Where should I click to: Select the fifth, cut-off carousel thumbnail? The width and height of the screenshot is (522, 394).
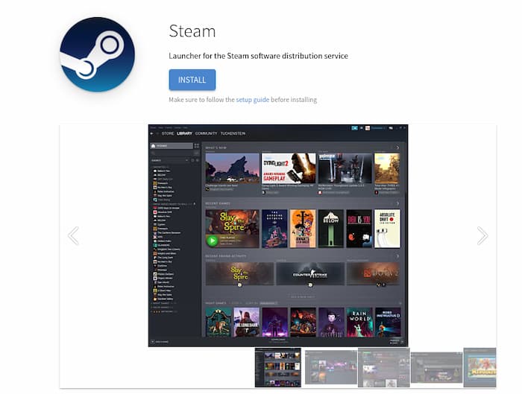pos(479,367)
